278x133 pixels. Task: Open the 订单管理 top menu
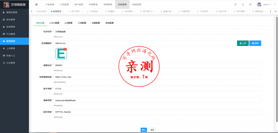64,4
